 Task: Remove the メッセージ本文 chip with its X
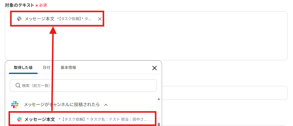(x=100, y=19)
